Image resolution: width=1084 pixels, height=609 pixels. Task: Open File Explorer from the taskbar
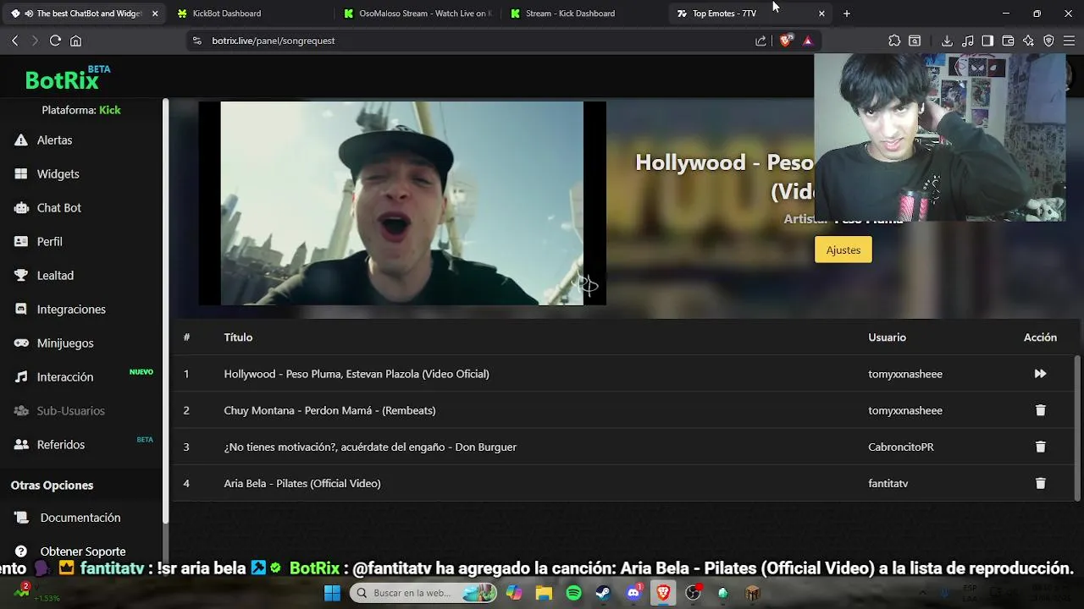click(543, 593)
